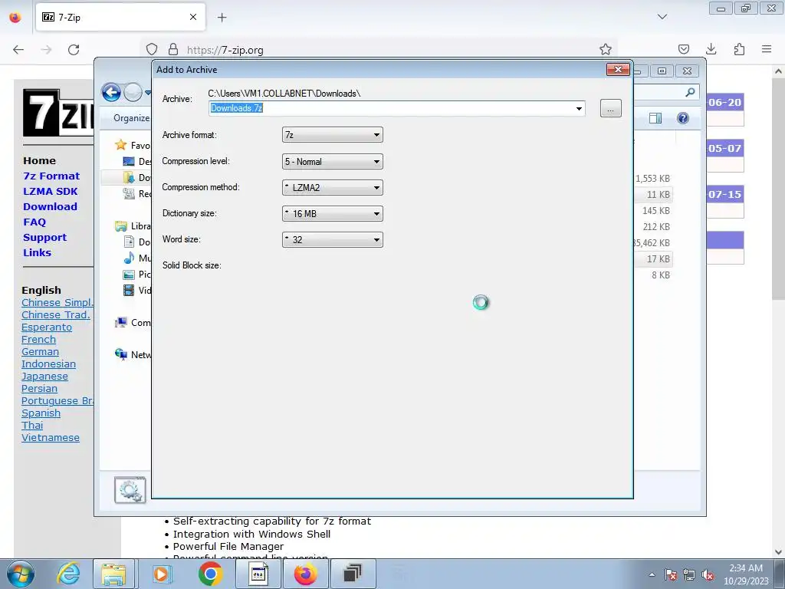The image size is (785, 589).
Task: Select the Music library icon
Action: 129,258
